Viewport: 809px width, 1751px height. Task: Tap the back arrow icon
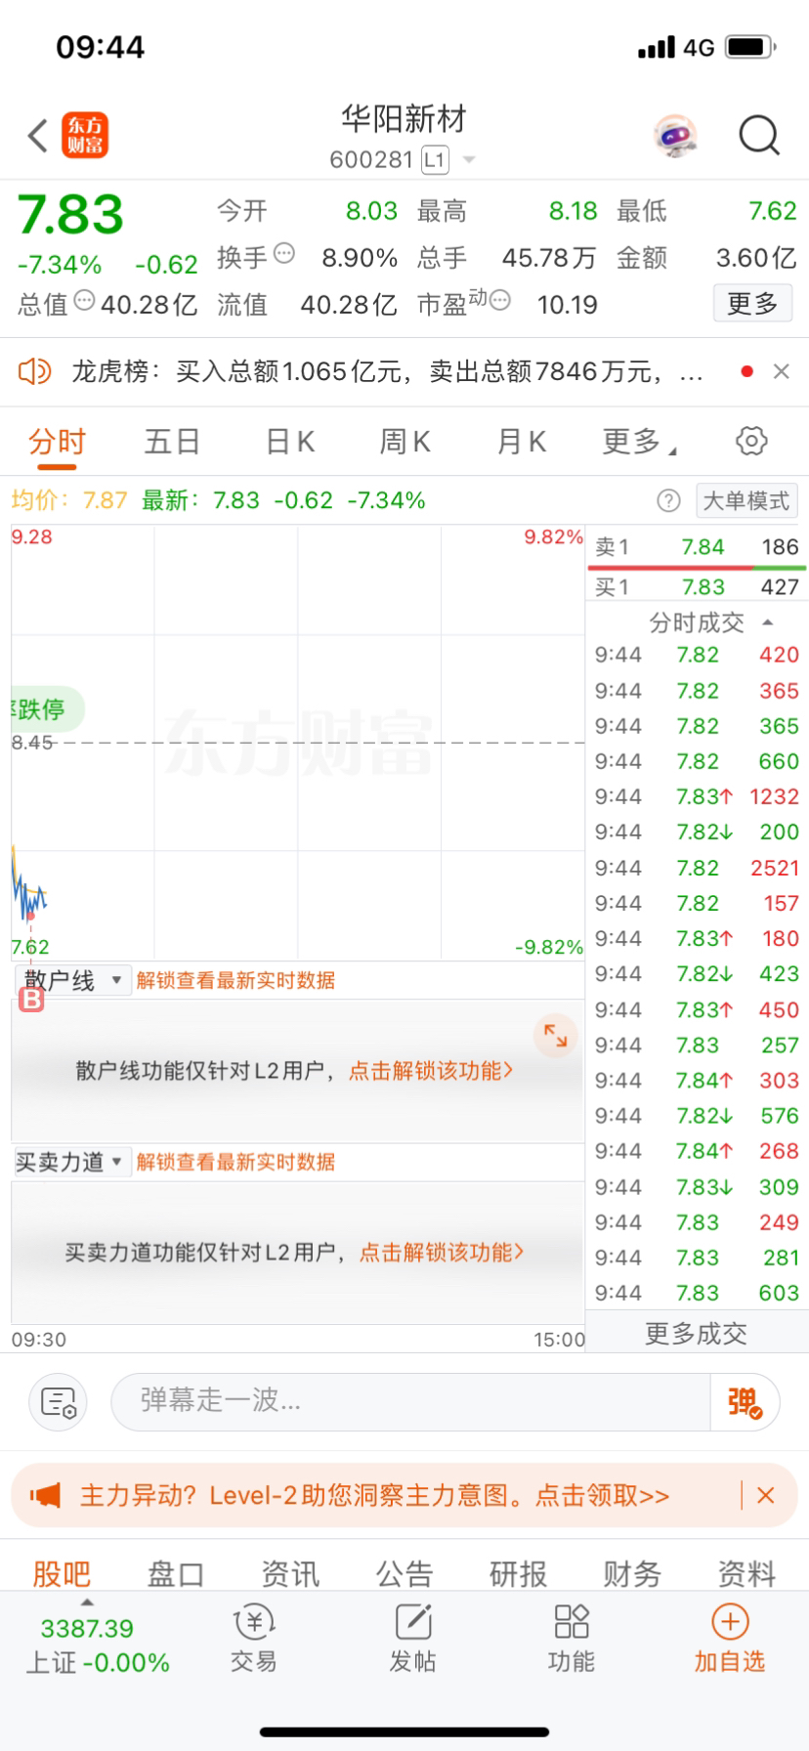[37, 136]
